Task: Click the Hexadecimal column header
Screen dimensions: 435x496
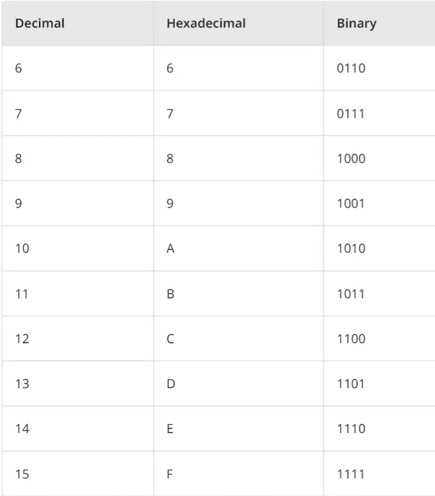Action: click(x=206, y=23)
